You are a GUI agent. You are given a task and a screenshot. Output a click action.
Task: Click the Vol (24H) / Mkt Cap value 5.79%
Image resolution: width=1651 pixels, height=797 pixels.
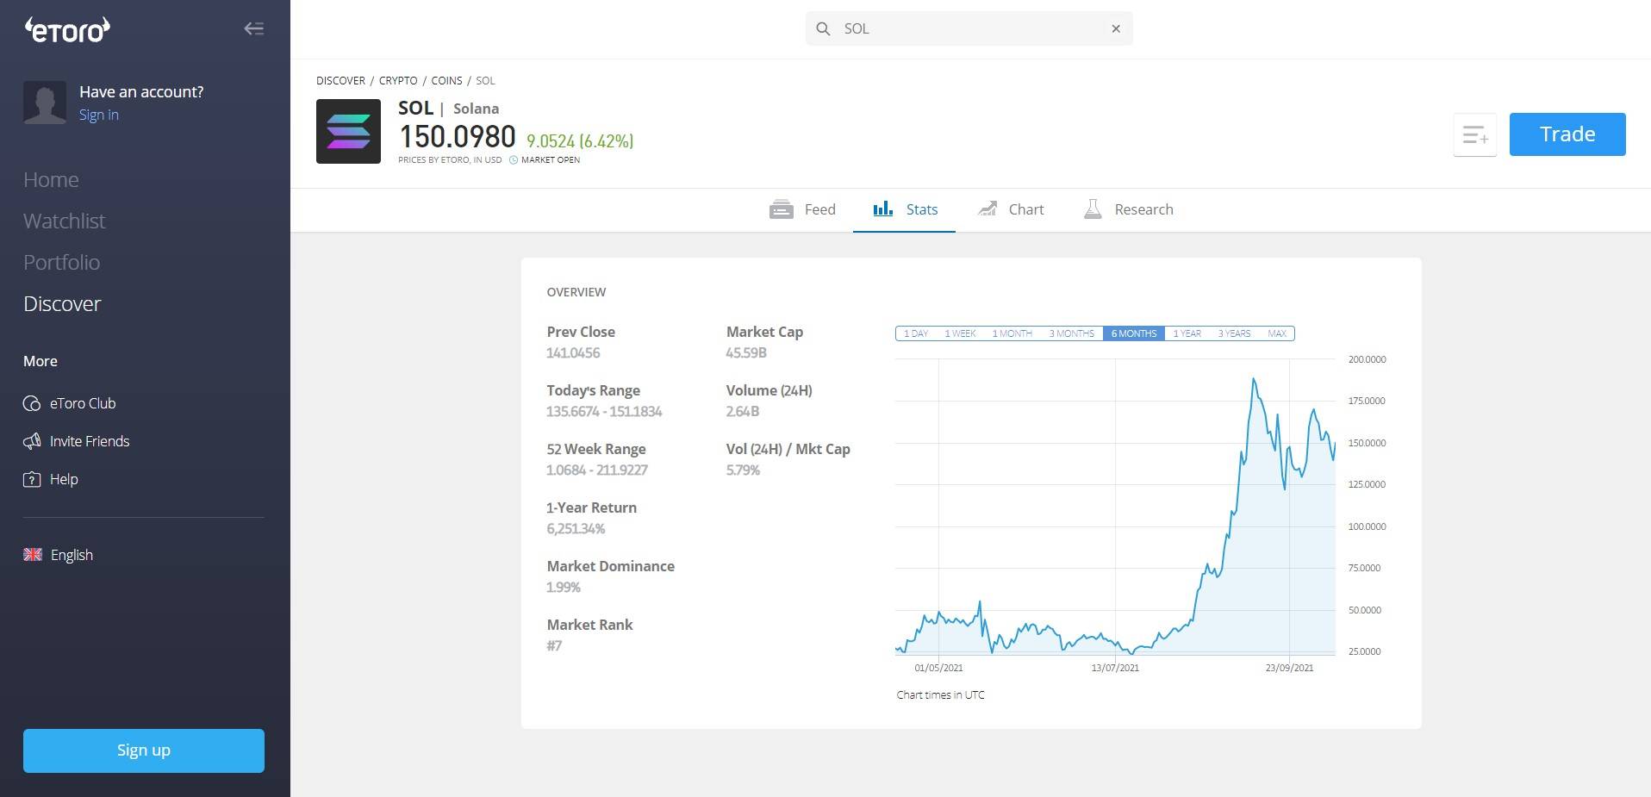tap(743, 470)
